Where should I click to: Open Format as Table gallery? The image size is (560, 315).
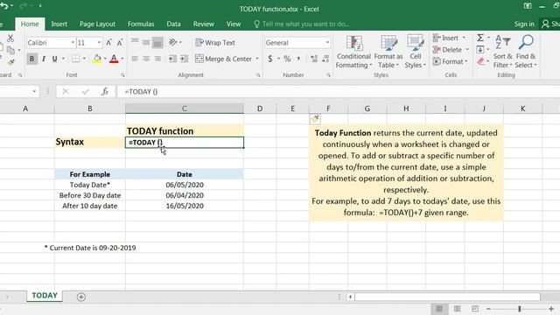[388, 52]
